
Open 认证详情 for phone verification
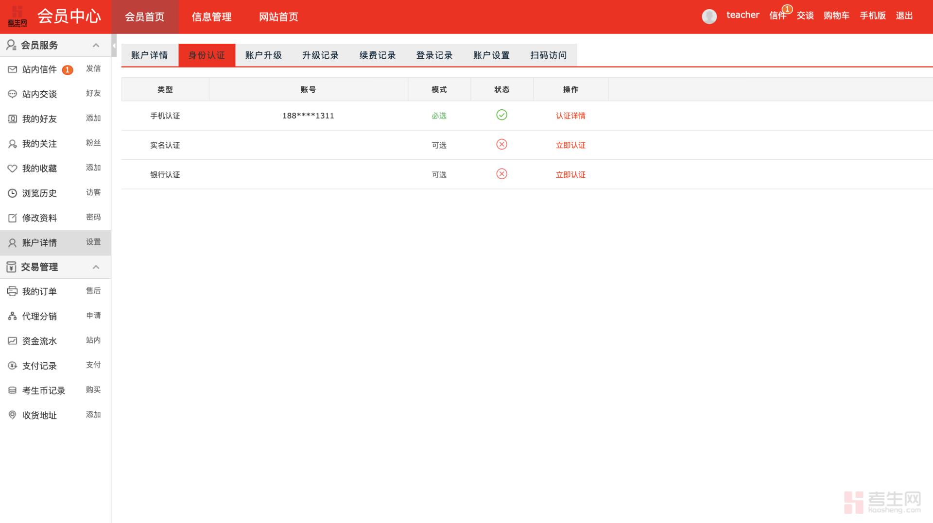tap(570, 116)
